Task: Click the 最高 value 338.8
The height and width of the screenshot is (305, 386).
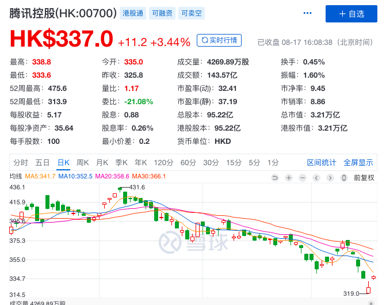Action: click(41, 62)
